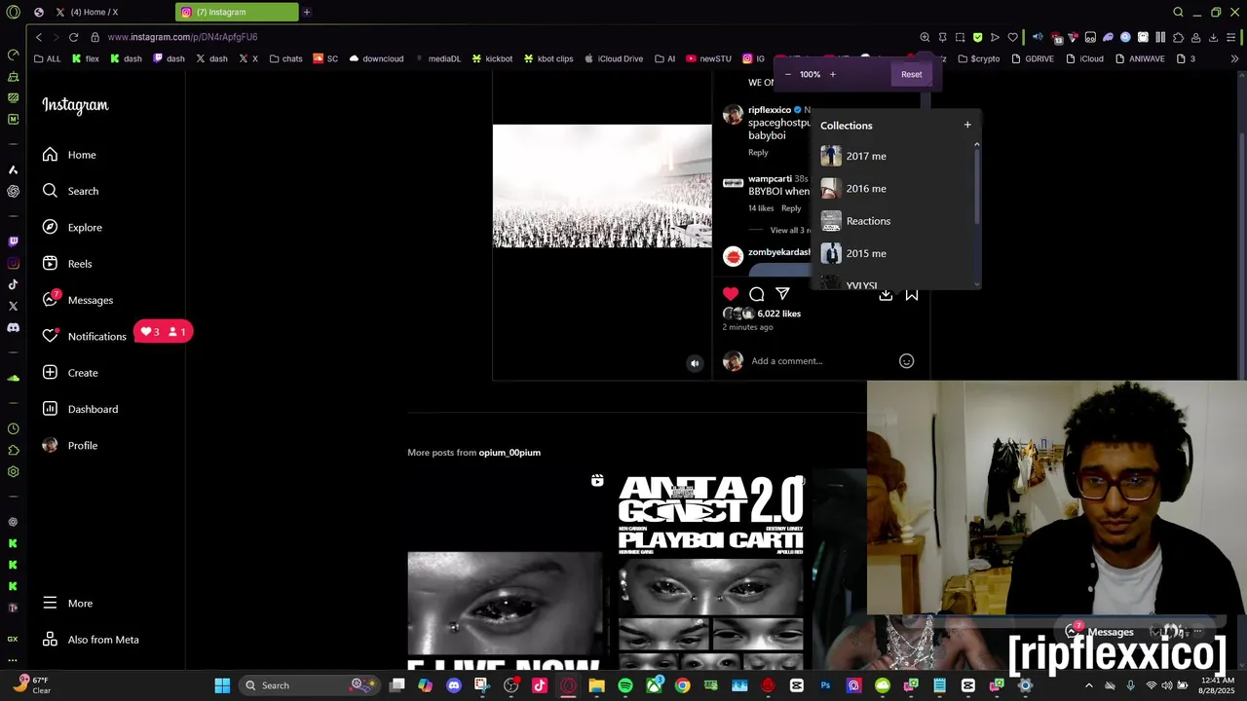The height and width of the screenshot is (701, 1247).
Task: Open Messages in the left sidebar
Action: coord(78,300)
